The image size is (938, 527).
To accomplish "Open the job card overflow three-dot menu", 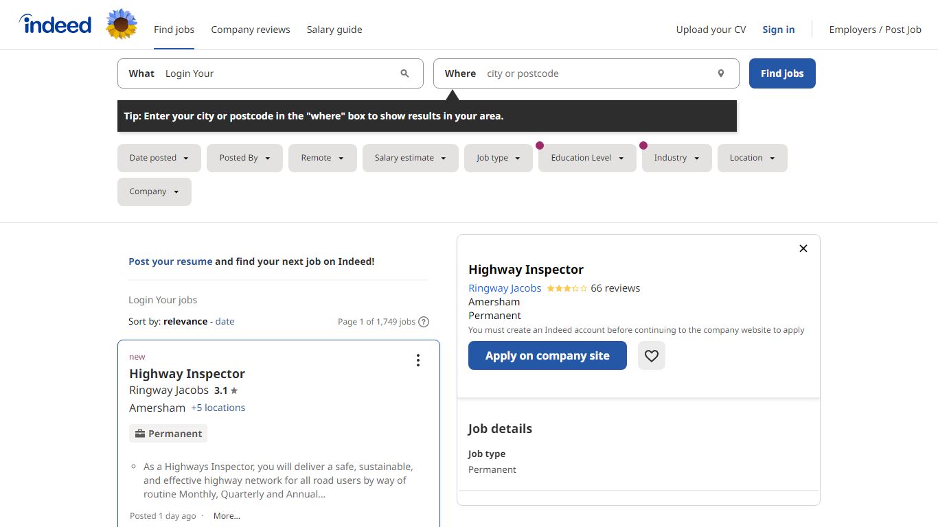I will [418, 360].
